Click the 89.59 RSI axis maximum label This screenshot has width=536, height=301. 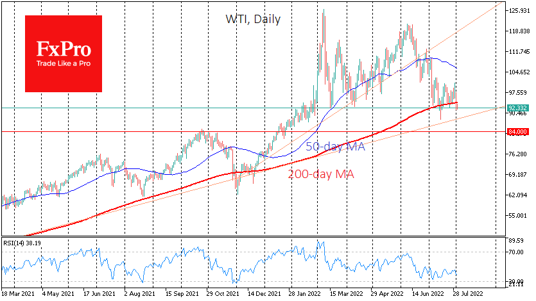click(516, 240)
